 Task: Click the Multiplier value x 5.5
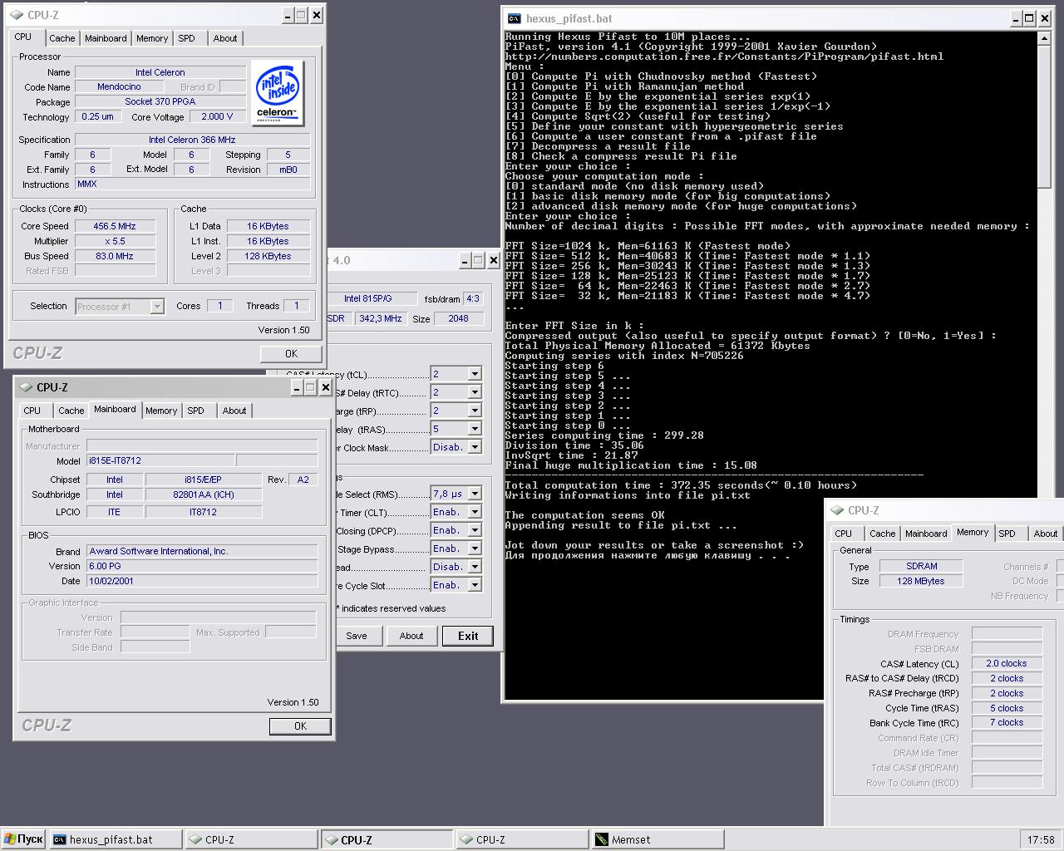pyautogui.click(x=115, y=241)
